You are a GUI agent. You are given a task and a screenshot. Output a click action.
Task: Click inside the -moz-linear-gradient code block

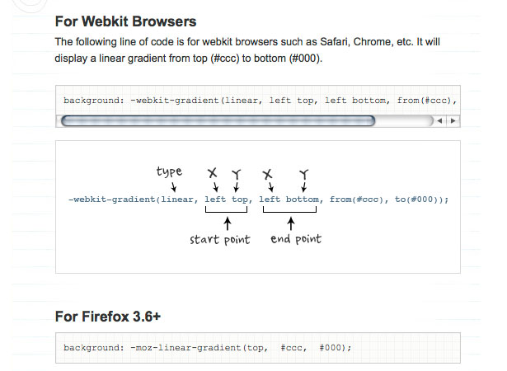tap(258, 348)
